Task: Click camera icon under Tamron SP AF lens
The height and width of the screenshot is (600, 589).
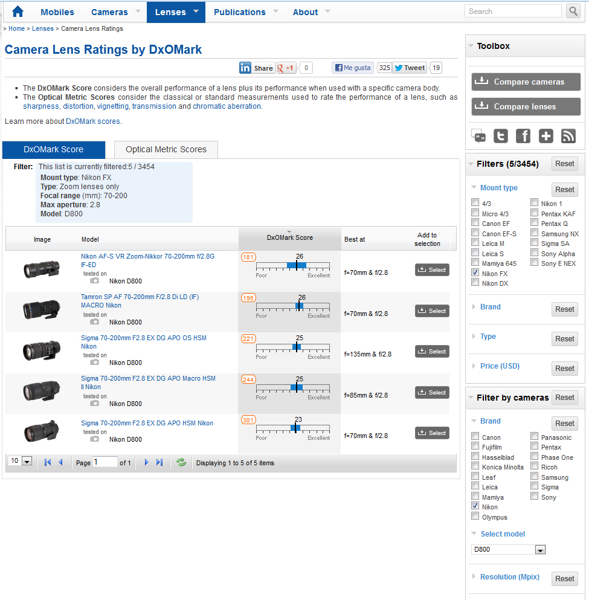Action: [94, 322]
